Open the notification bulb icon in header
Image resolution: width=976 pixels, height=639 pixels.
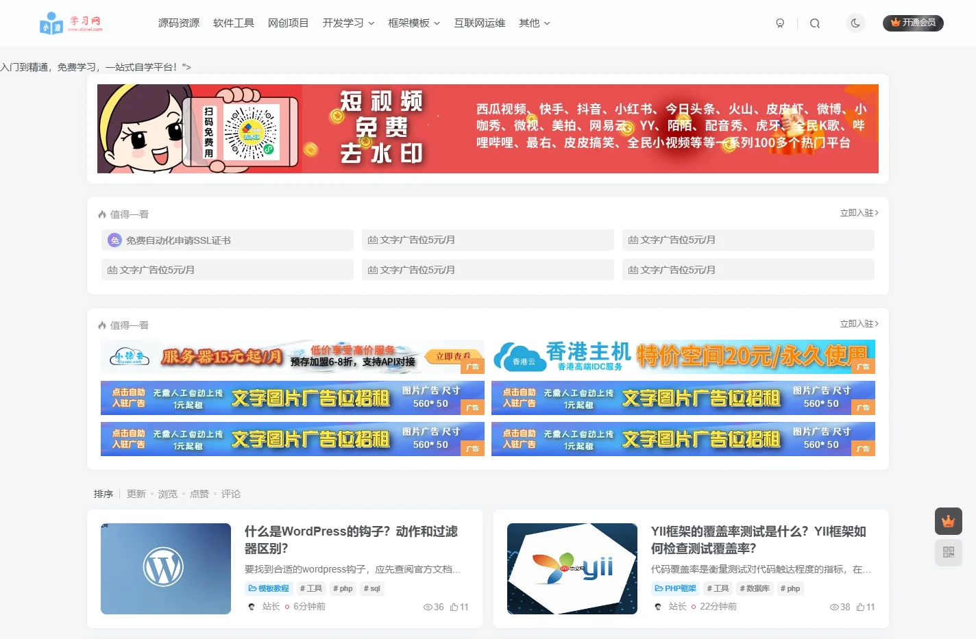coord(780,23)
